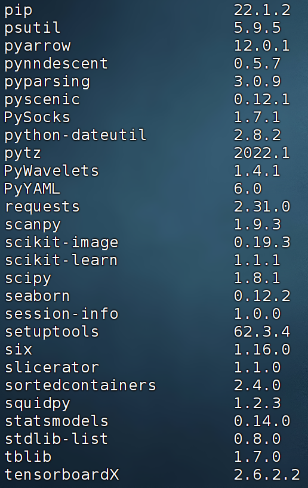Click the session-info version 1.0.0

pyautogui.click(x=257, y=313)
